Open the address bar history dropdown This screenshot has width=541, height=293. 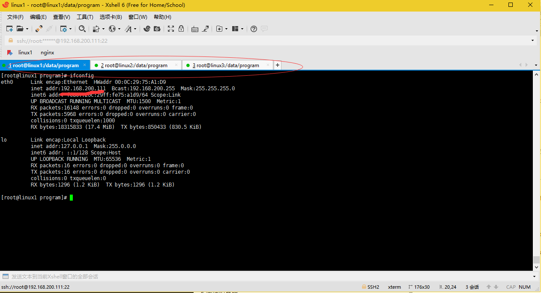pos(533,41)
